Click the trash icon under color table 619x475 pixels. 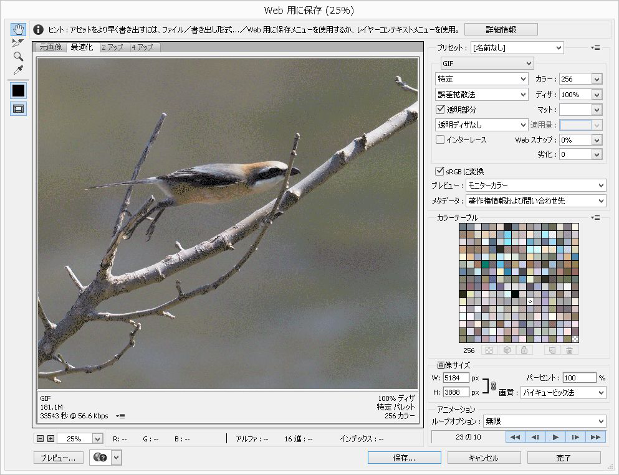569,350
